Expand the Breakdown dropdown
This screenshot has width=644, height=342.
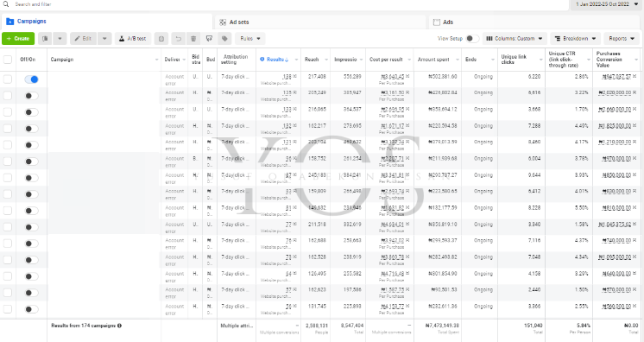[576, 39]
